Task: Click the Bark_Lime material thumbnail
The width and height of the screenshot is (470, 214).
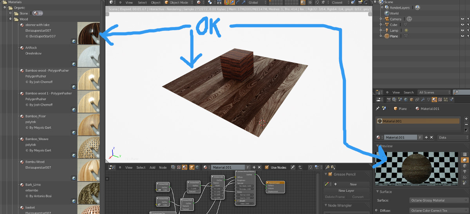Action: (89, 192)
